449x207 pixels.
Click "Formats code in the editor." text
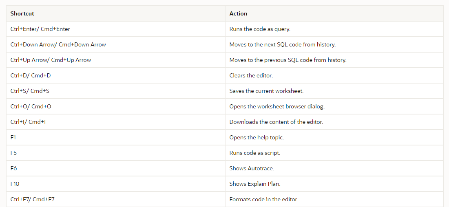pyautogui.click(x=264, y=199)
